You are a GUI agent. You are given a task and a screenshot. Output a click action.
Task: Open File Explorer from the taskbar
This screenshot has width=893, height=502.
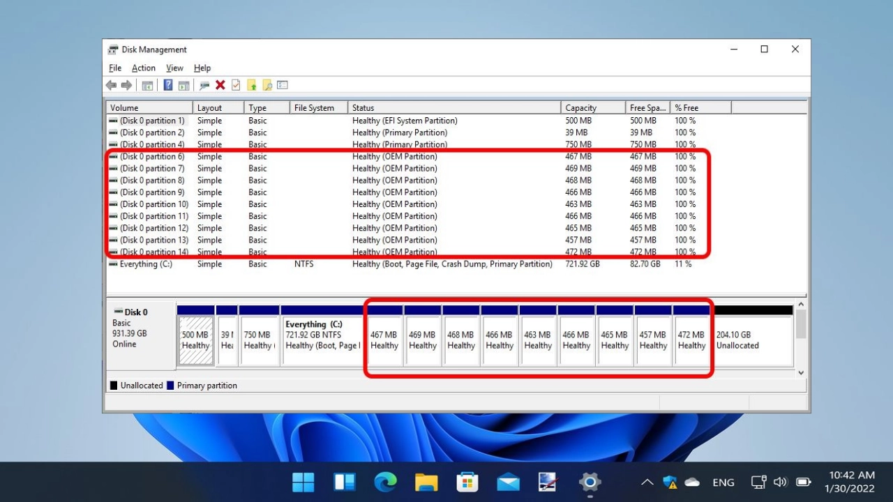click(x=426, y=482)
